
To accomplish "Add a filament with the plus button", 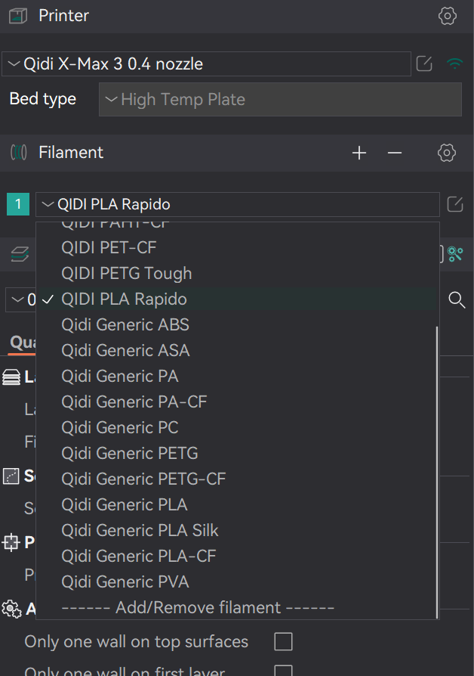I will point(359,152).
